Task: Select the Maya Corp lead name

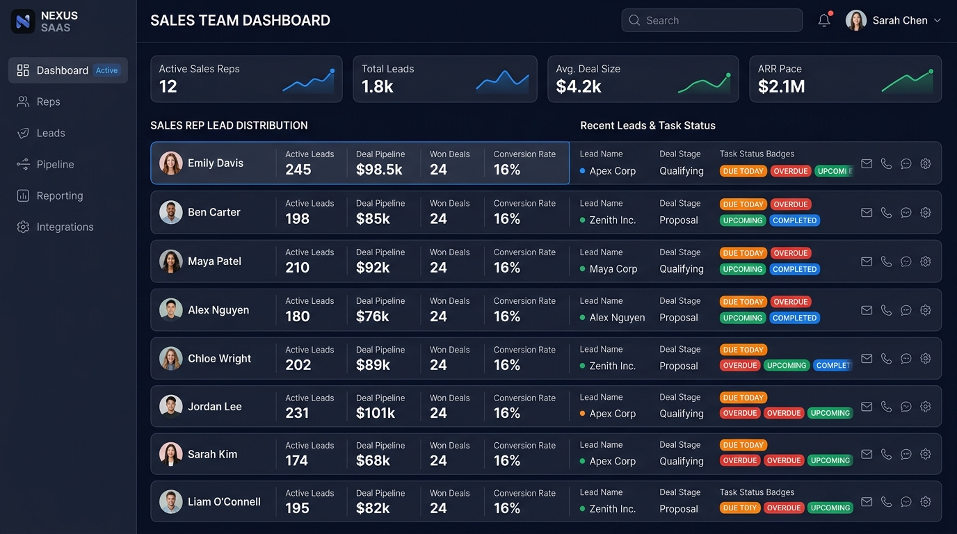Action: 613,269
